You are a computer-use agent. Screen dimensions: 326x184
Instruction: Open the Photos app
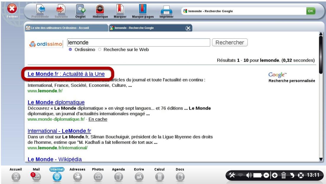click(x=98, y=174)
